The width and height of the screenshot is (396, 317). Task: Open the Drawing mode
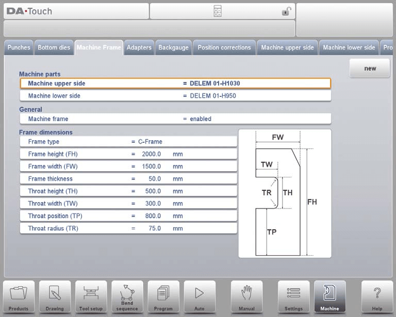[x=55, y=297]
